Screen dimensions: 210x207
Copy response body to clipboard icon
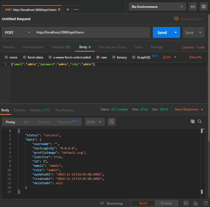[x=193, y=121]
